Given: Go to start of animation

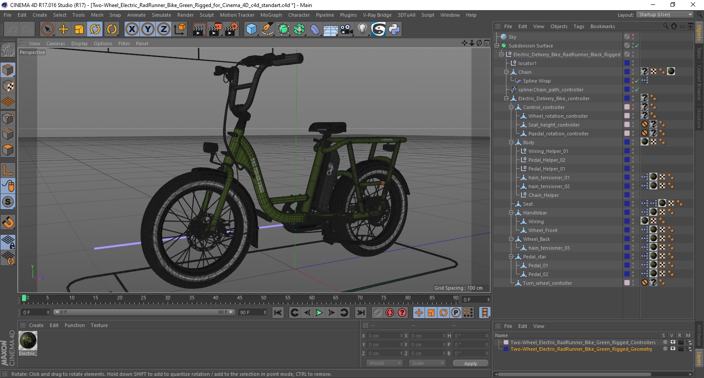Looking at the screenshot, I should [278, 313].
